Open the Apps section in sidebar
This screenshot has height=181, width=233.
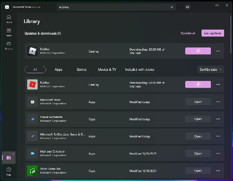pyautogui.click(x=9, y=32)
